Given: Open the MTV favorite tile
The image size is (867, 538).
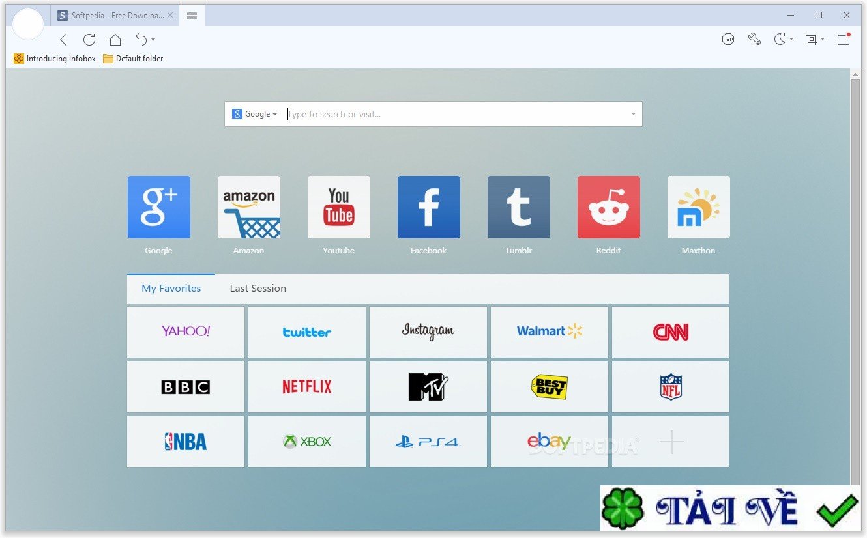Looking at the screenshot, I should (x=428, y=387).
